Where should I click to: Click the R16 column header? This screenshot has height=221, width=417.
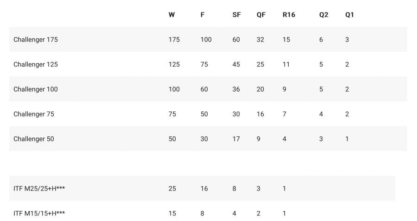pos(289,15)
